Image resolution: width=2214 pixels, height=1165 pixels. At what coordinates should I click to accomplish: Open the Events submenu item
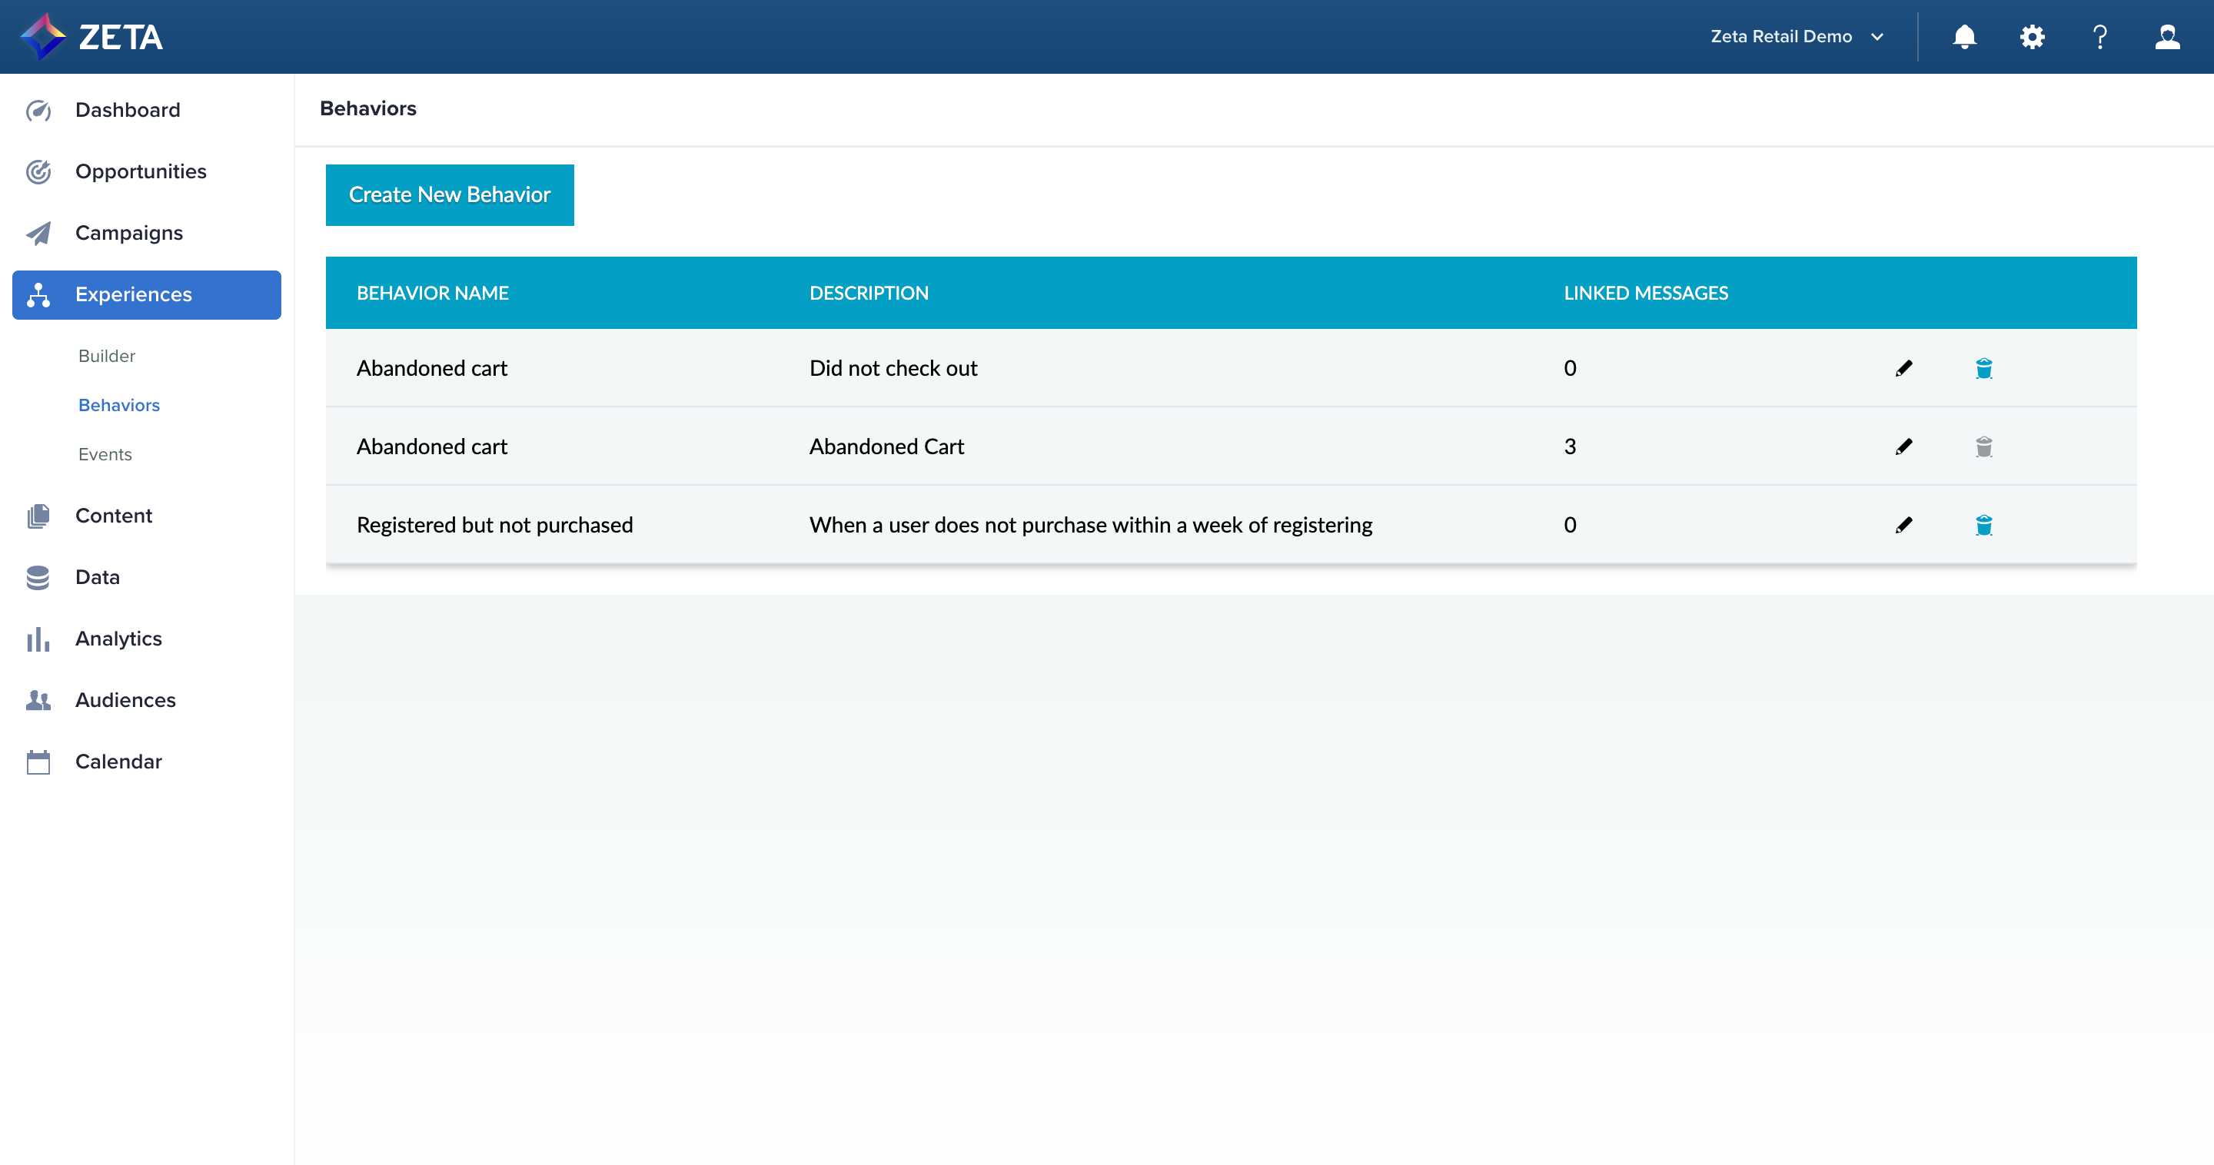105,454
